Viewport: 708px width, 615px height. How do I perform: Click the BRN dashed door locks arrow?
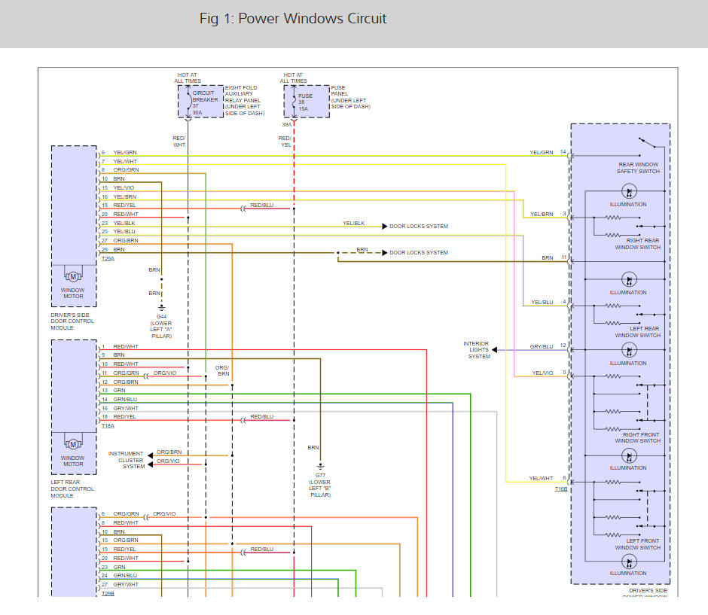pos(385,253)
